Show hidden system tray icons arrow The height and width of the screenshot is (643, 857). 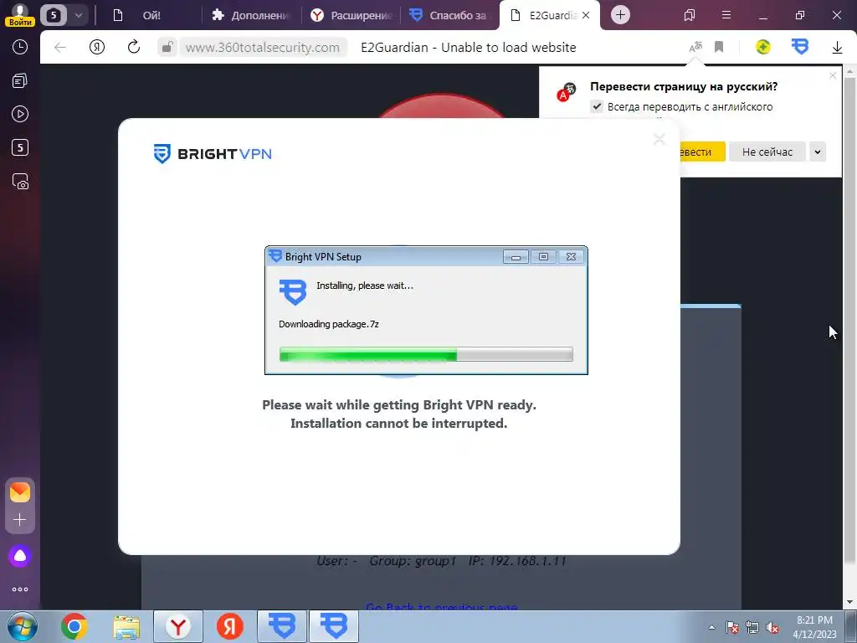[711, 627]
